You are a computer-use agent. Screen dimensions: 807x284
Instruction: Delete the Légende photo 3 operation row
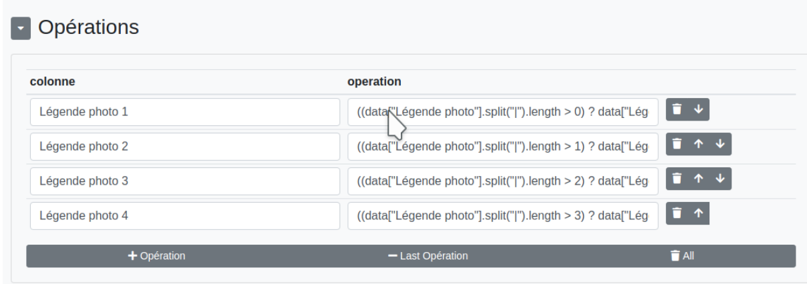(677, 178)
